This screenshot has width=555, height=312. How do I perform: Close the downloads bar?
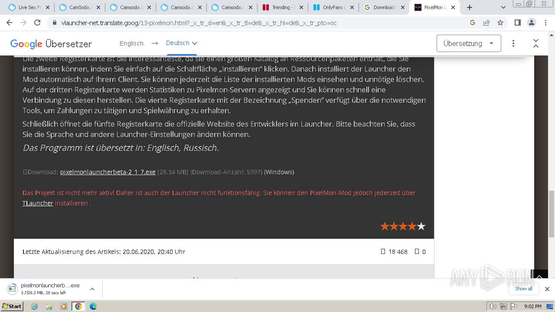click(x=547, y=289)
